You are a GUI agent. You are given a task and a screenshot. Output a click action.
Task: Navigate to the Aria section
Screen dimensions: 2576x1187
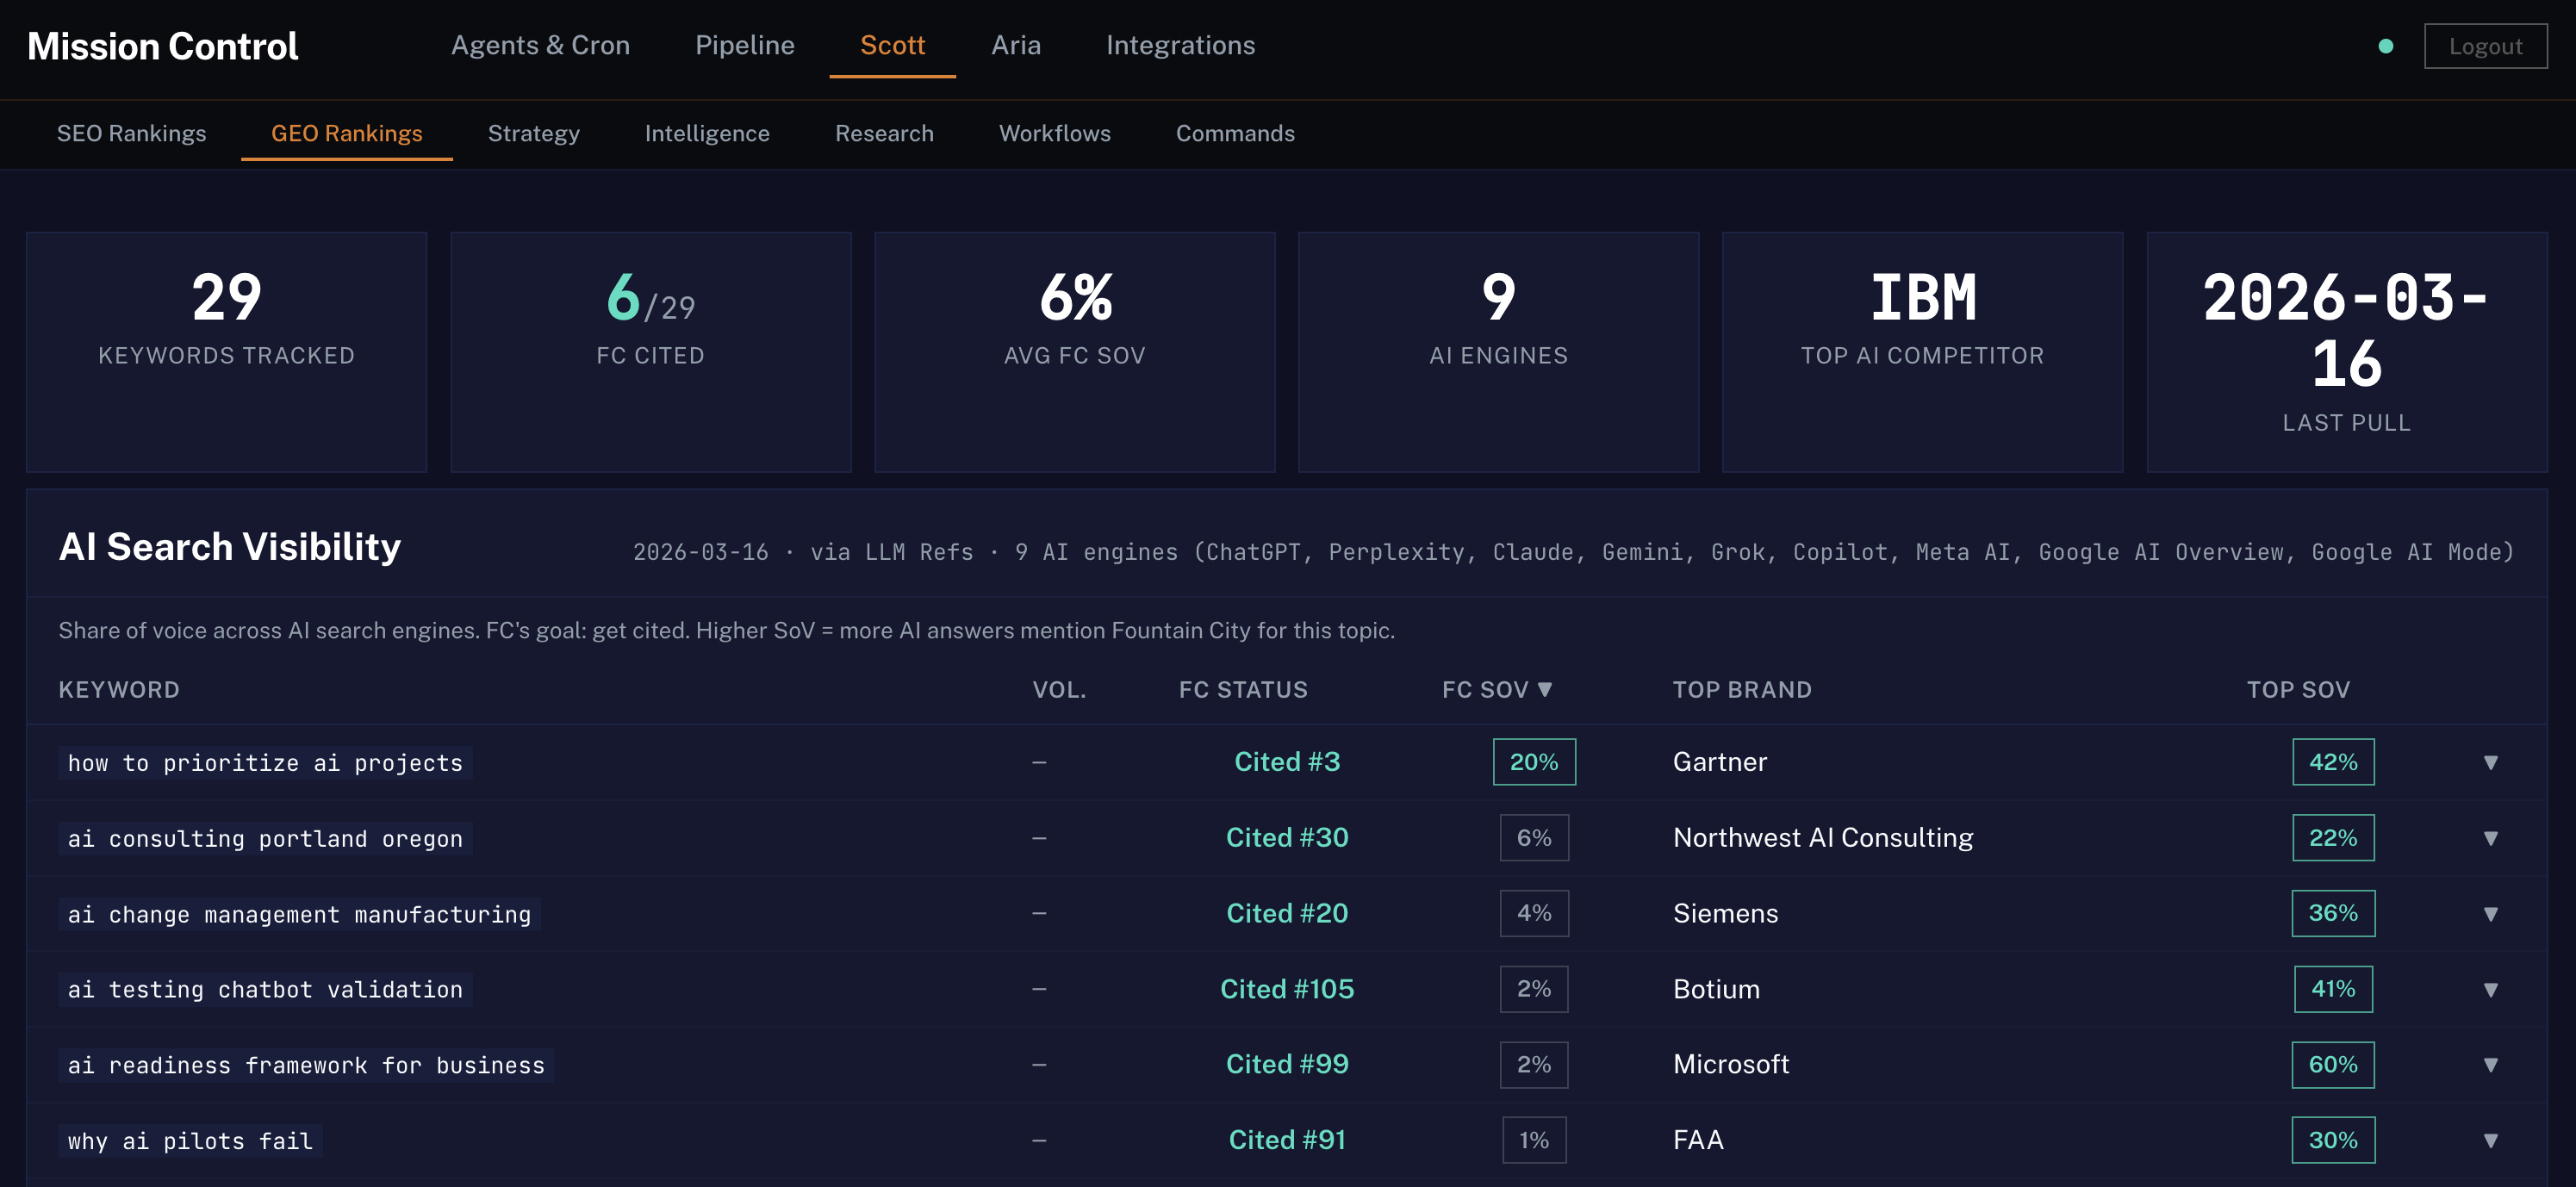(1016, 45)
